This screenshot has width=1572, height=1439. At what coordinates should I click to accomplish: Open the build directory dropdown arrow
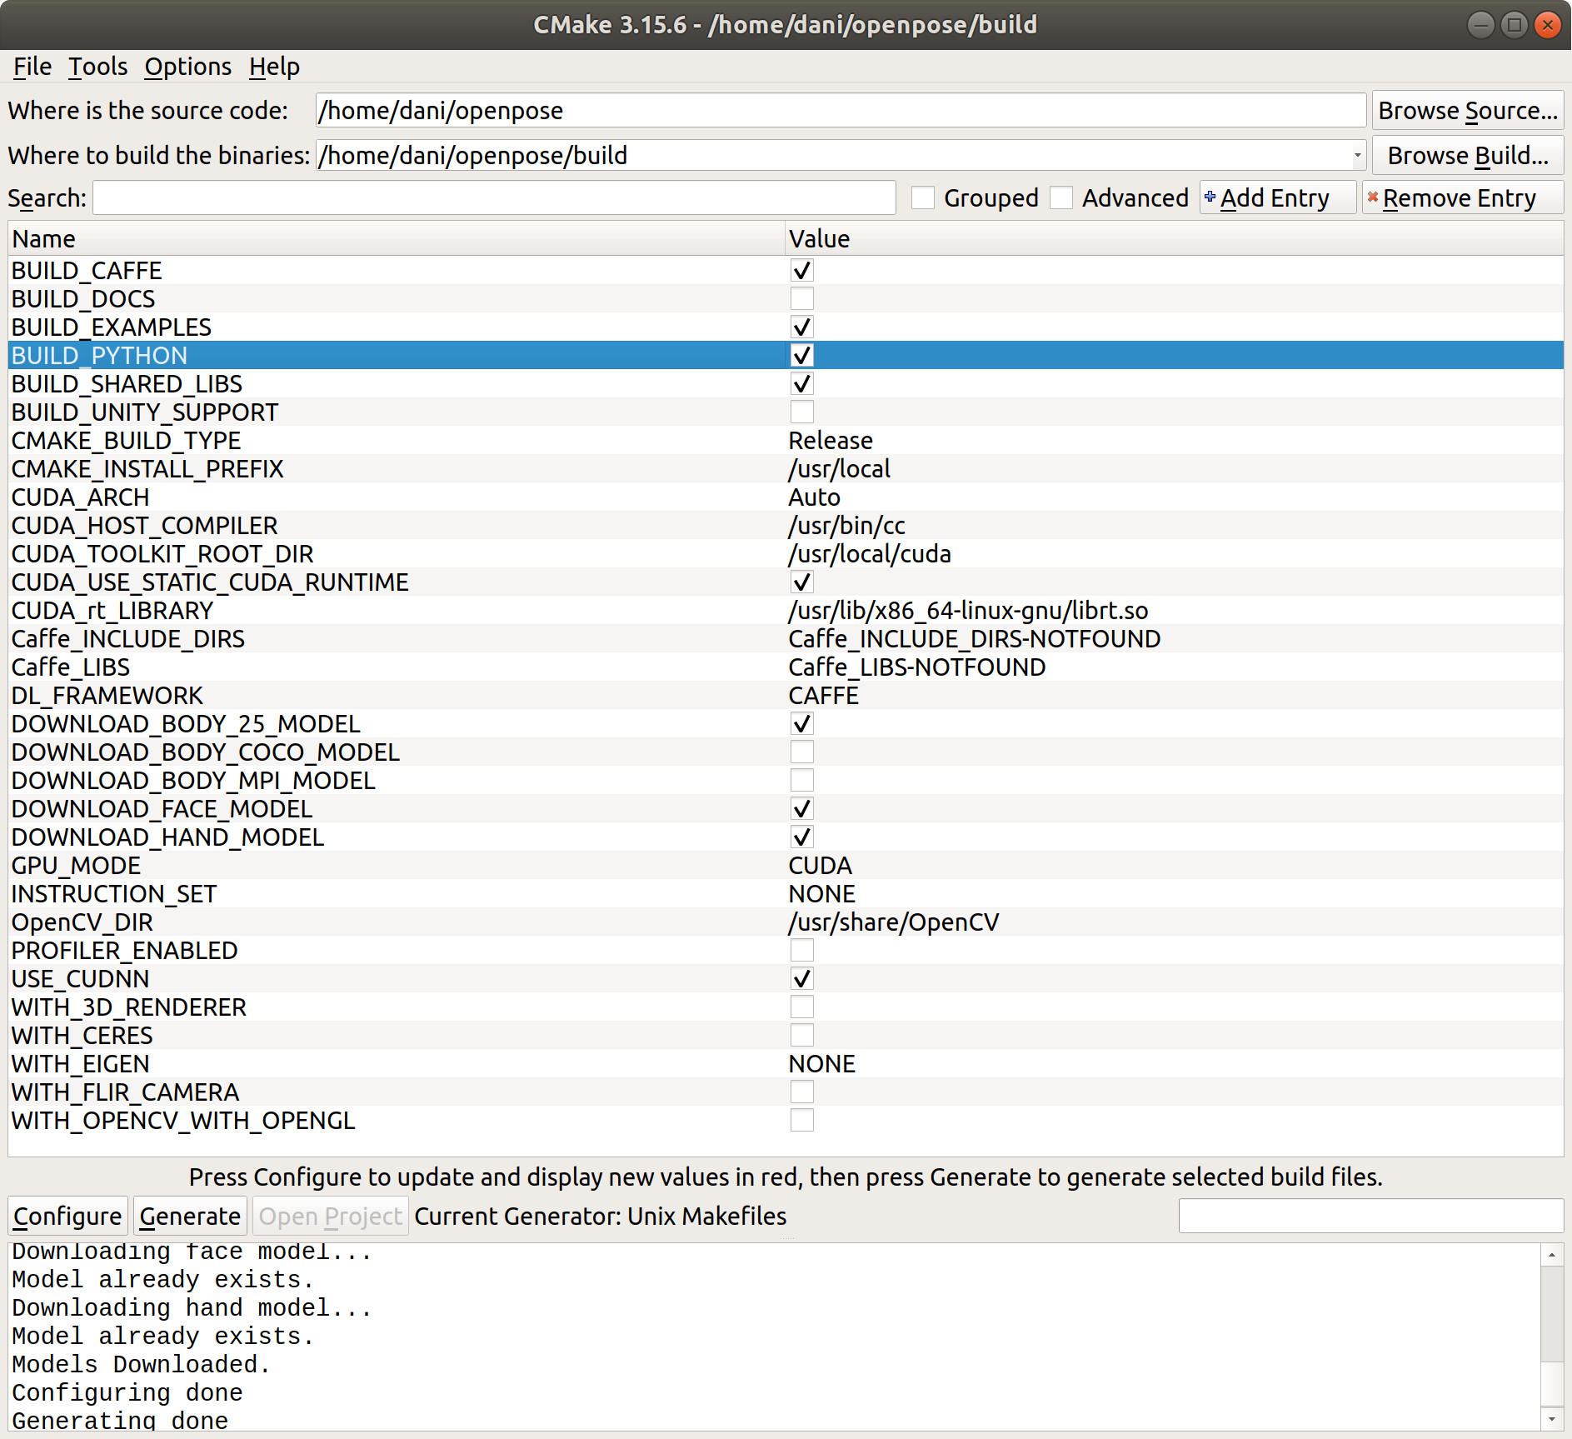[1357, 156]
